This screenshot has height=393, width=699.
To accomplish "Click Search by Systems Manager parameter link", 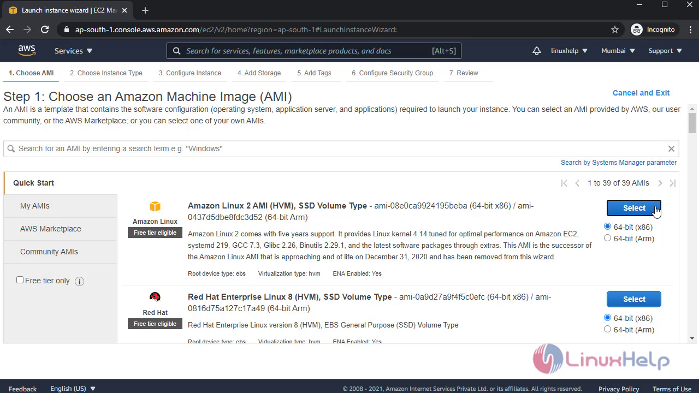I will click(x=619, y=163).
